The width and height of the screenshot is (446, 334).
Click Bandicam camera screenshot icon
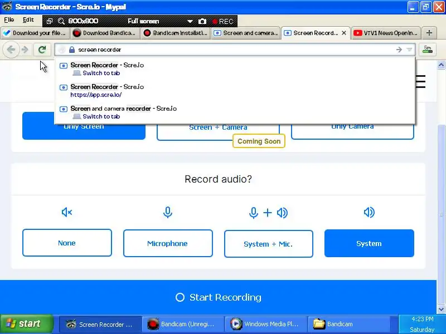coord(202,21)
